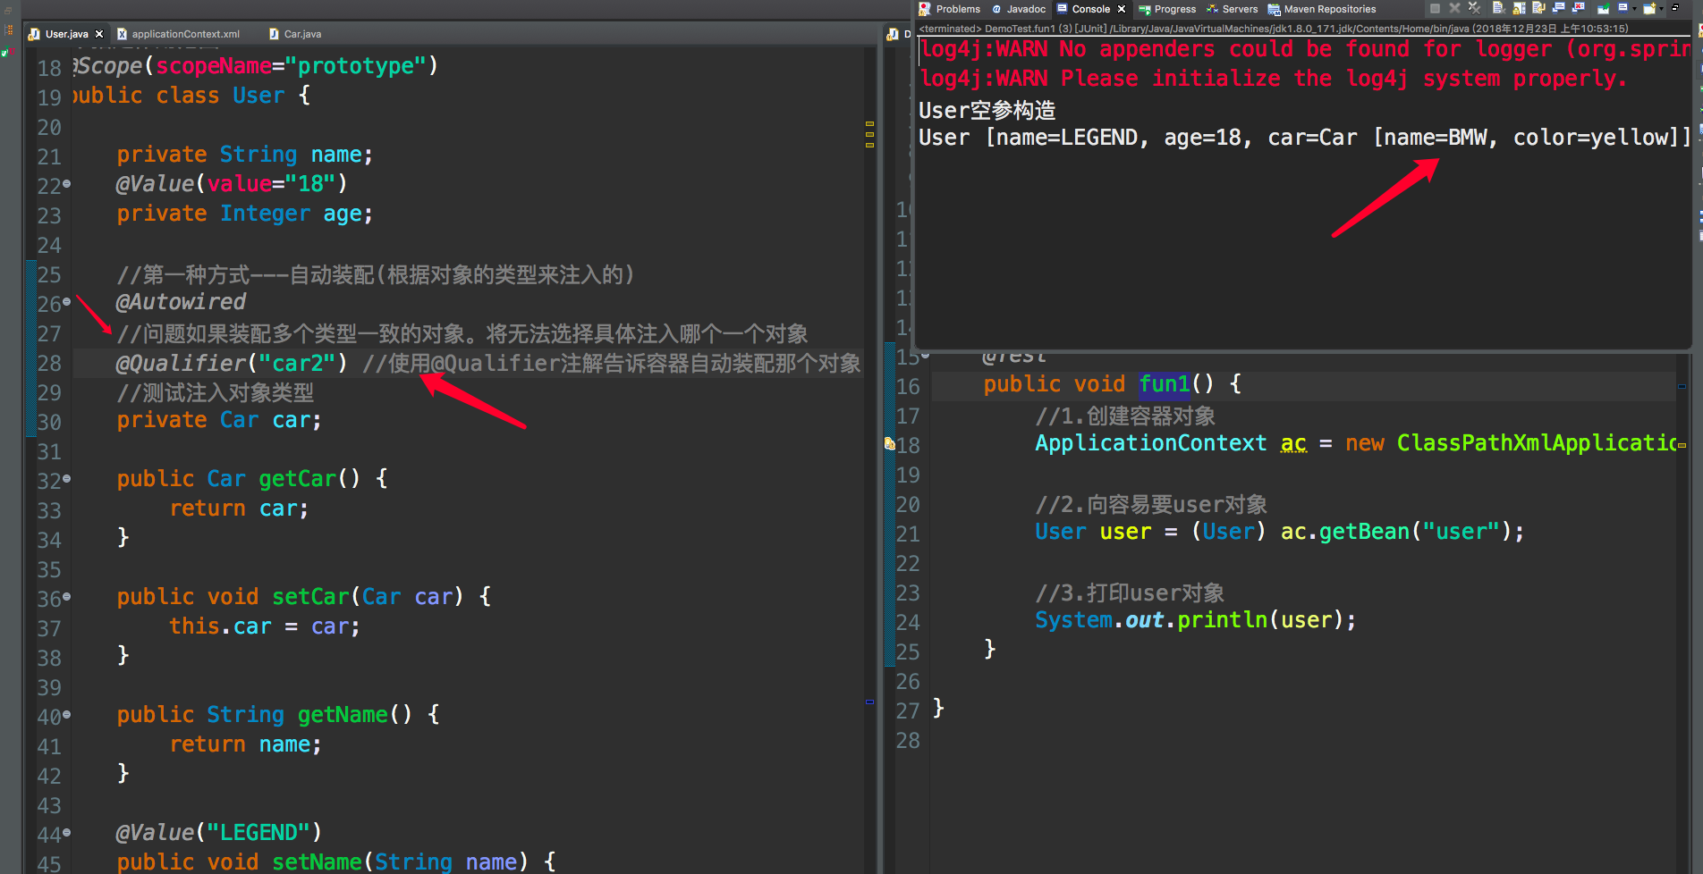Click 'log4j:WARN Please initialize' console line
The height and width of the screenshot is (874, 1703).
pyautogui.click(x=1273, y=79)
